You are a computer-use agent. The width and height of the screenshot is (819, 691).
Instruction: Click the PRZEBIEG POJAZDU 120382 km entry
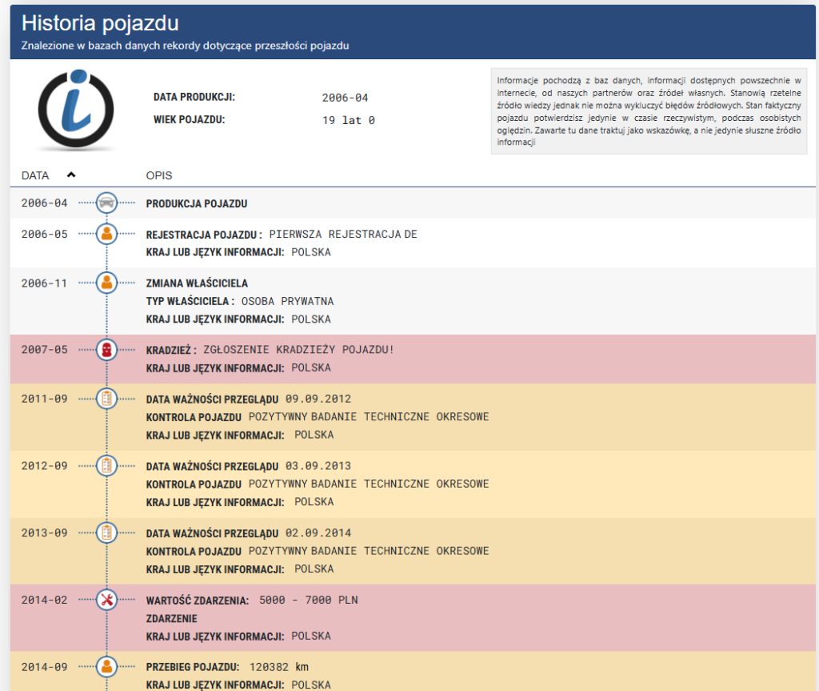click(x=227, y=667)
